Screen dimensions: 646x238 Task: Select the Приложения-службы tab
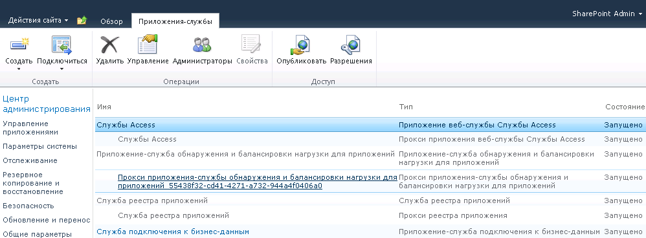(x=175, y=21)
